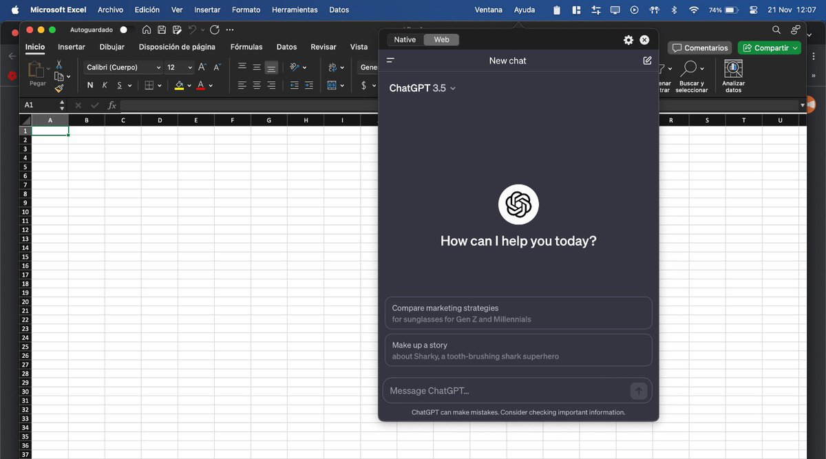This screenshot has height=459, width=826.
Task: Switch to Web mode in the popup
Action: pos(441,40)
